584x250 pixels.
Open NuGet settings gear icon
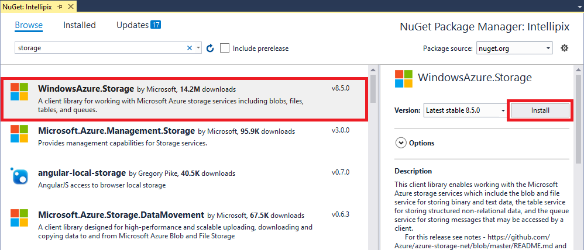(x=565, y=48)
